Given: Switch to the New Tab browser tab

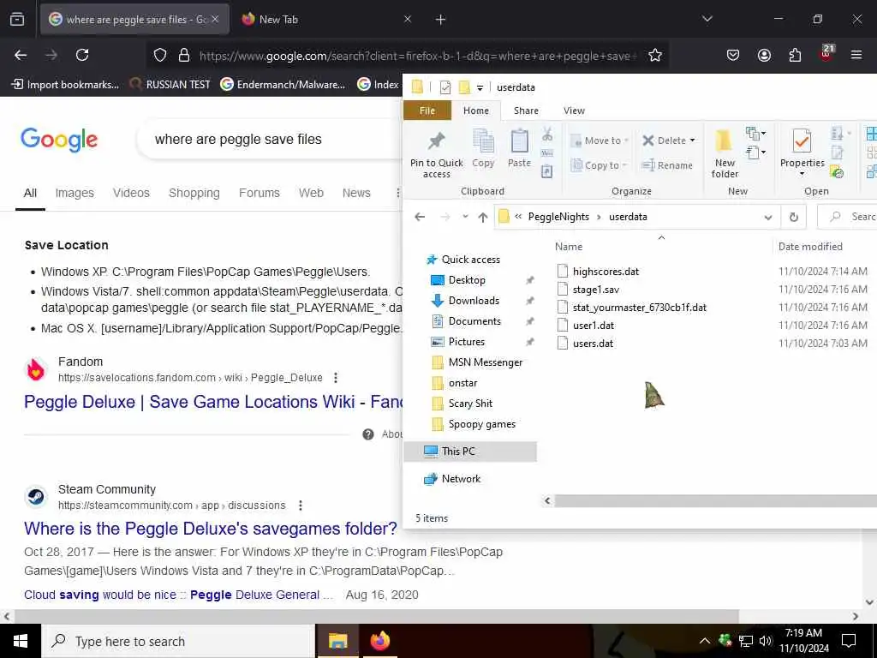Looking at the screenshot, I should tap(327, 20).
